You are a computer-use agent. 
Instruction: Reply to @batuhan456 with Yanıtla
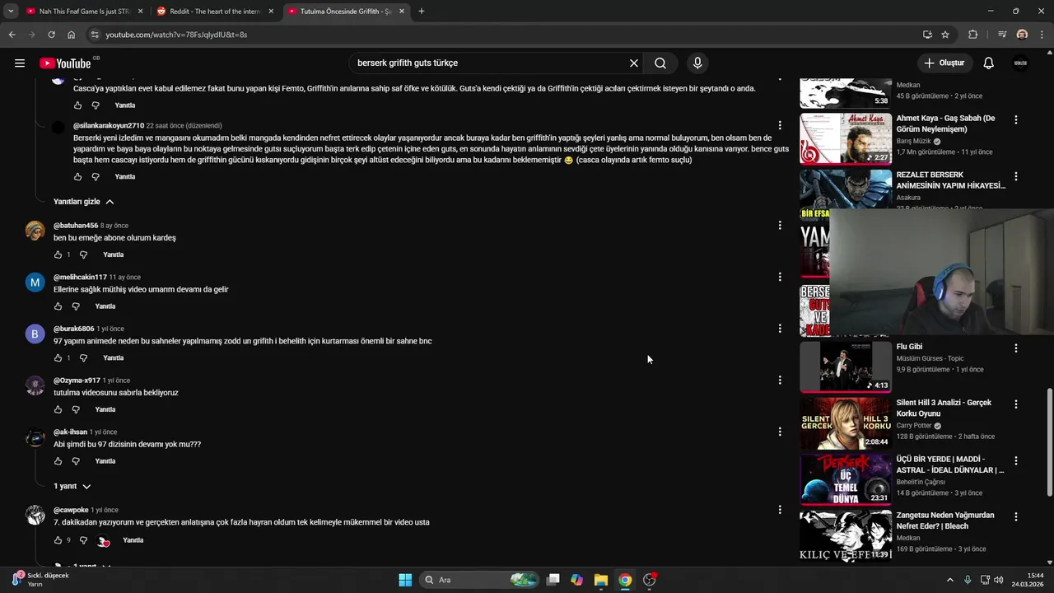[x=114, y=254]
